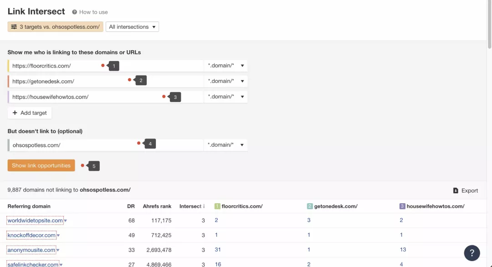Viewport: 492px width, 267px height.
Task: Open the round help chat button
Action: point(472,253)
